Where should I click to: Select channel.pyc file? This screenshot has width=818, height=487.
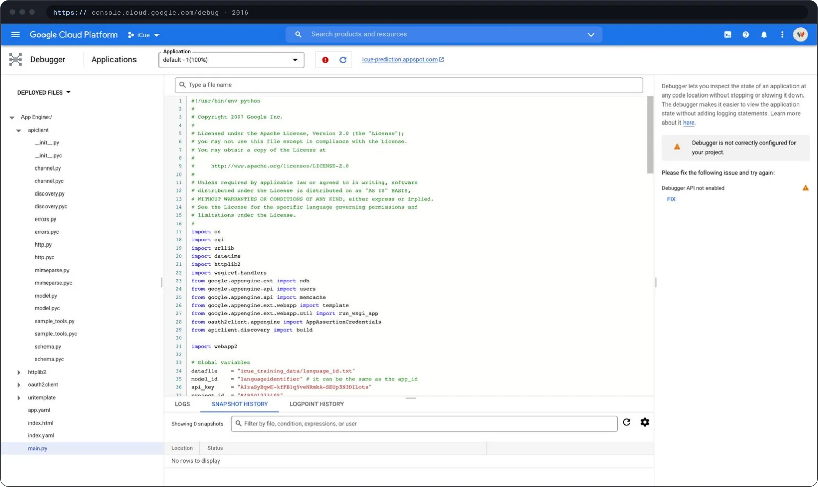(x=49, y=181)
